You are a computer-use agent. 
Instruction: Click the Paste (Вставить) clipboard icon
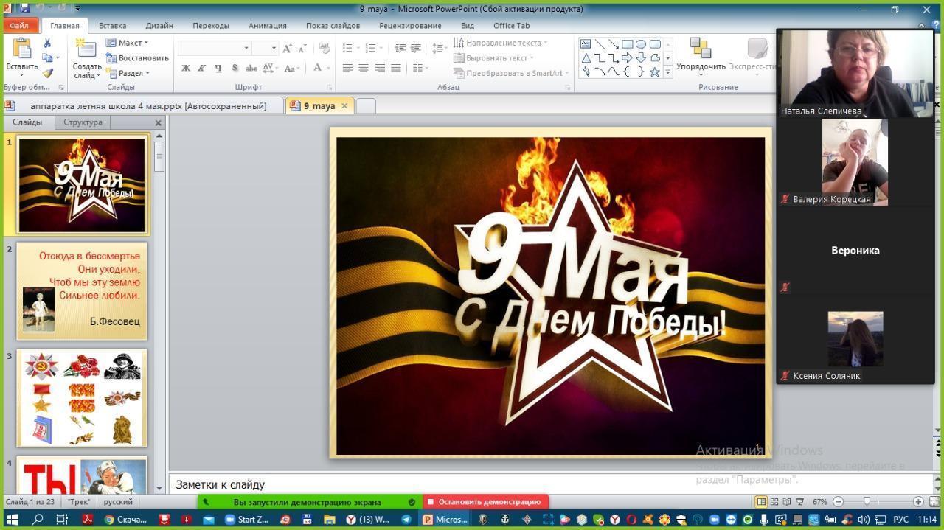21,50
